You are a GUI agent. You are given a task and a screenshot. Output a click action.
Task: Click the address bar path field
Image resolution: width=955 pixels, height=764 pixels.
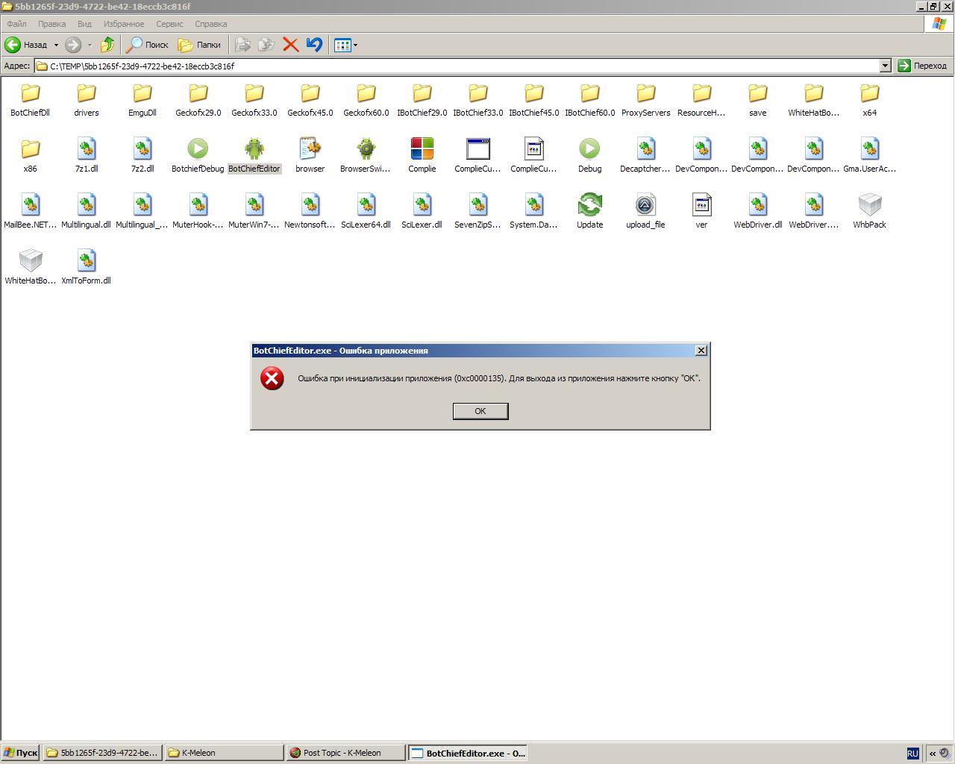(448, 66)
